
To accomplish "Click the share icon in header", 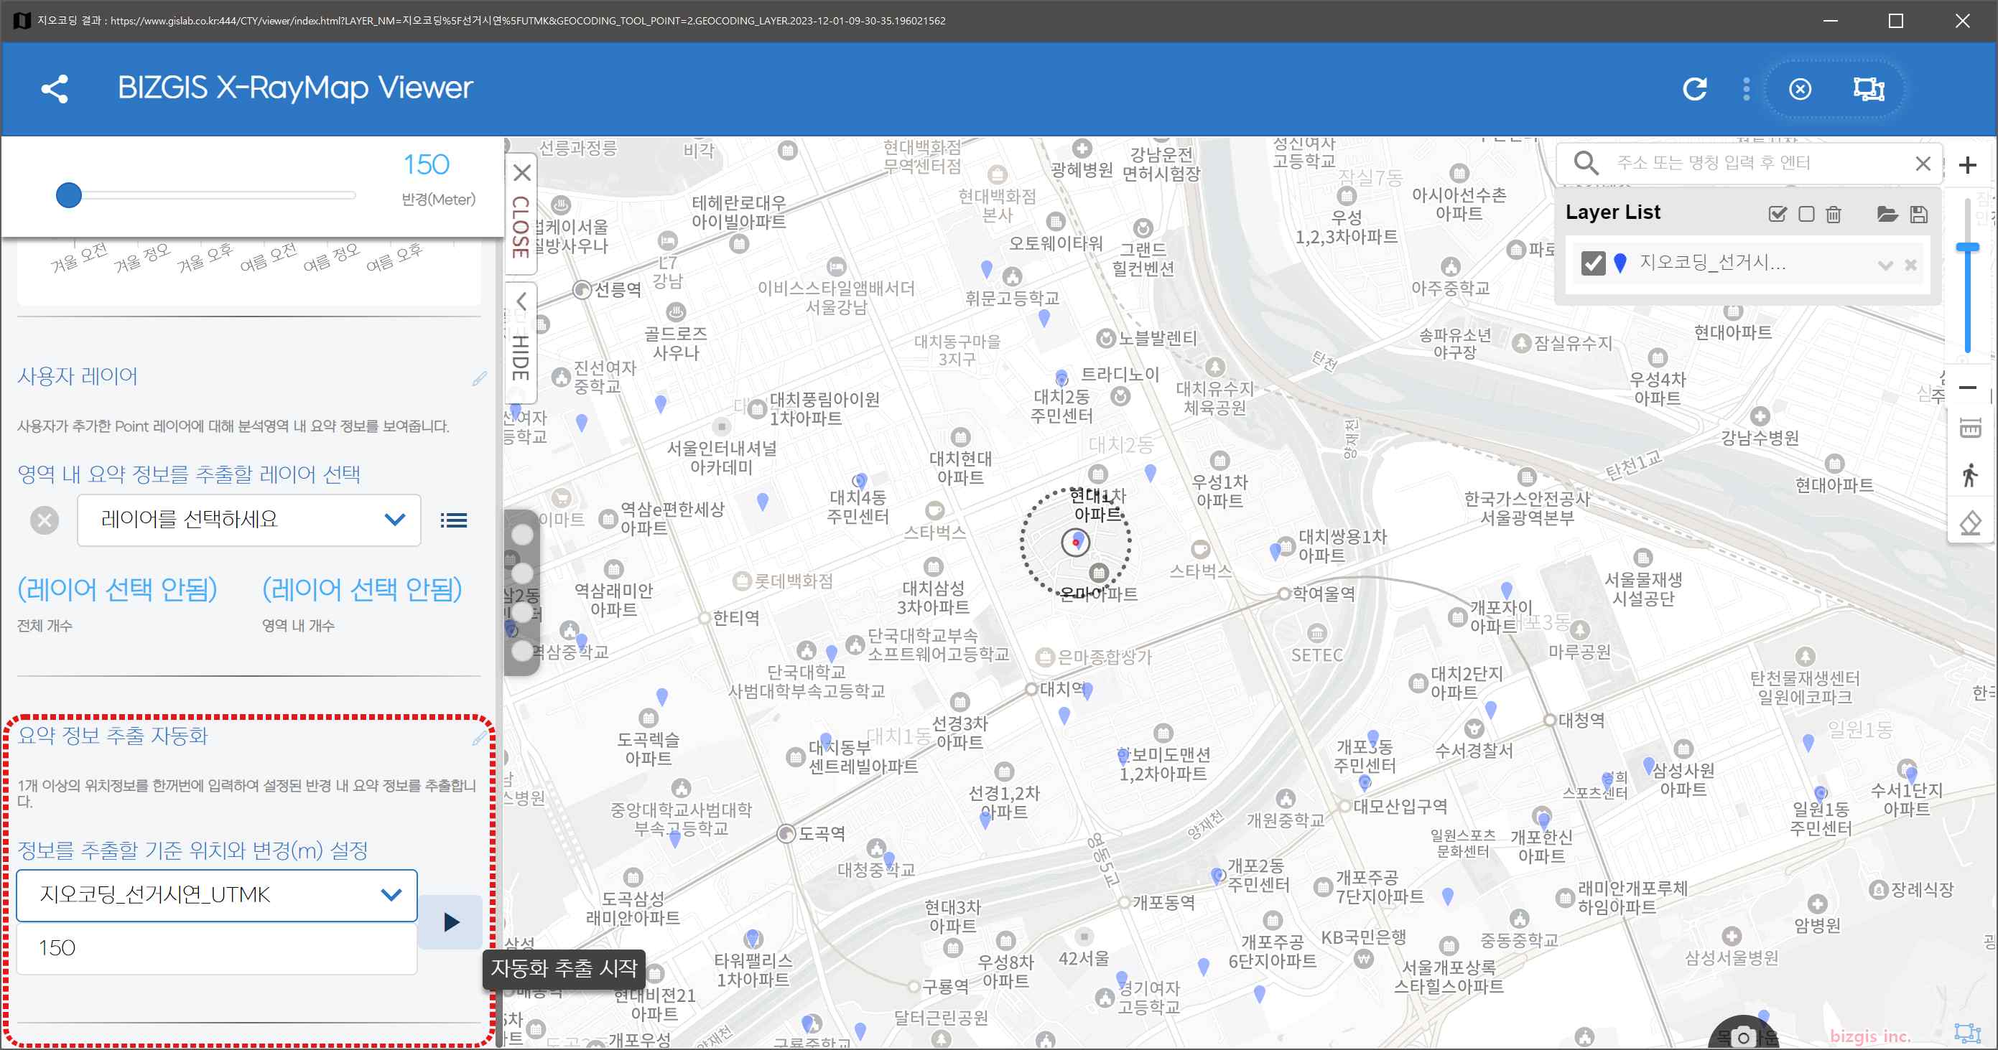I will click(x=55, y=88).
